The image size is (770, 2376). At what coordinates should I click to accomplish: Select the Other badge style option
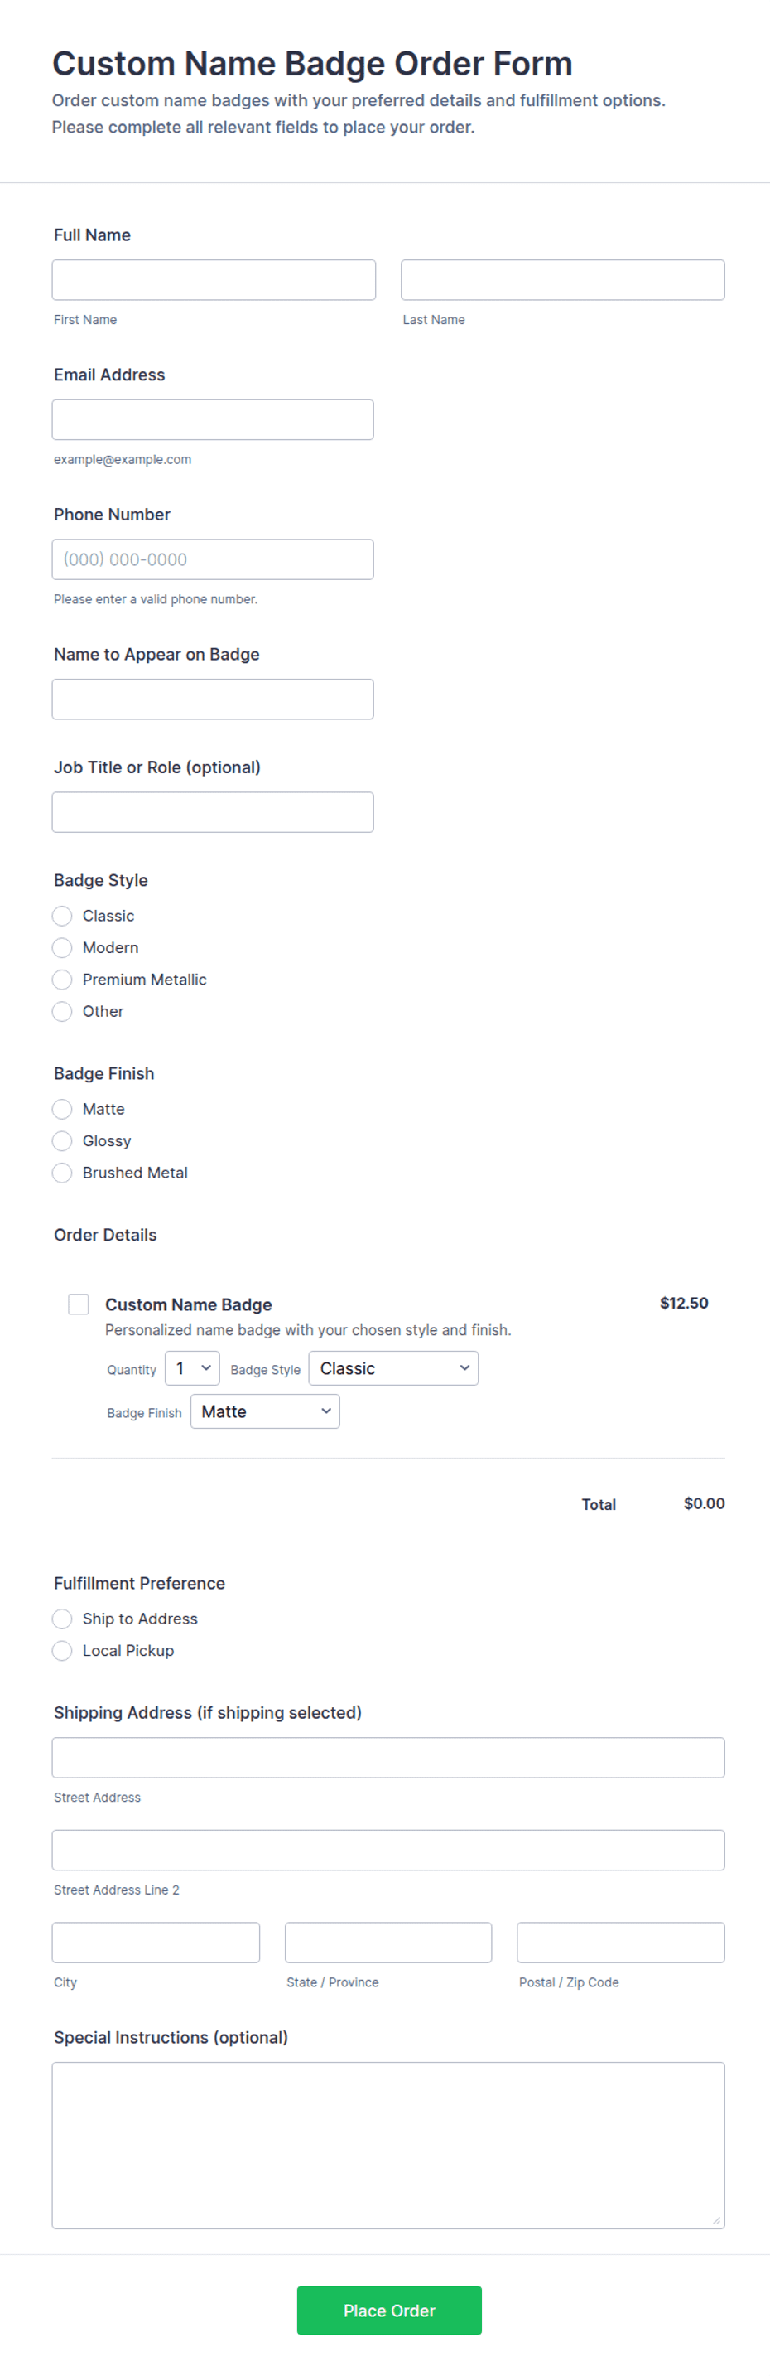click(x=62, y=1012)
